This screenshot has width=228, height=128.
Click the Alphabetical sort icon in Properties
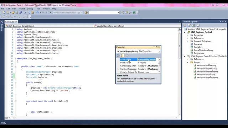pos(122,55)
